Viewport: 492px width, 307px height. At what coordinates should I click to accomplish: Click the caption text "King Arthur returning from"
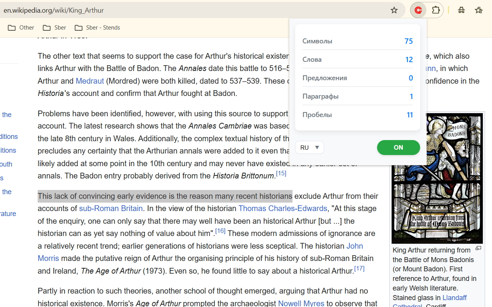[432, 250]
